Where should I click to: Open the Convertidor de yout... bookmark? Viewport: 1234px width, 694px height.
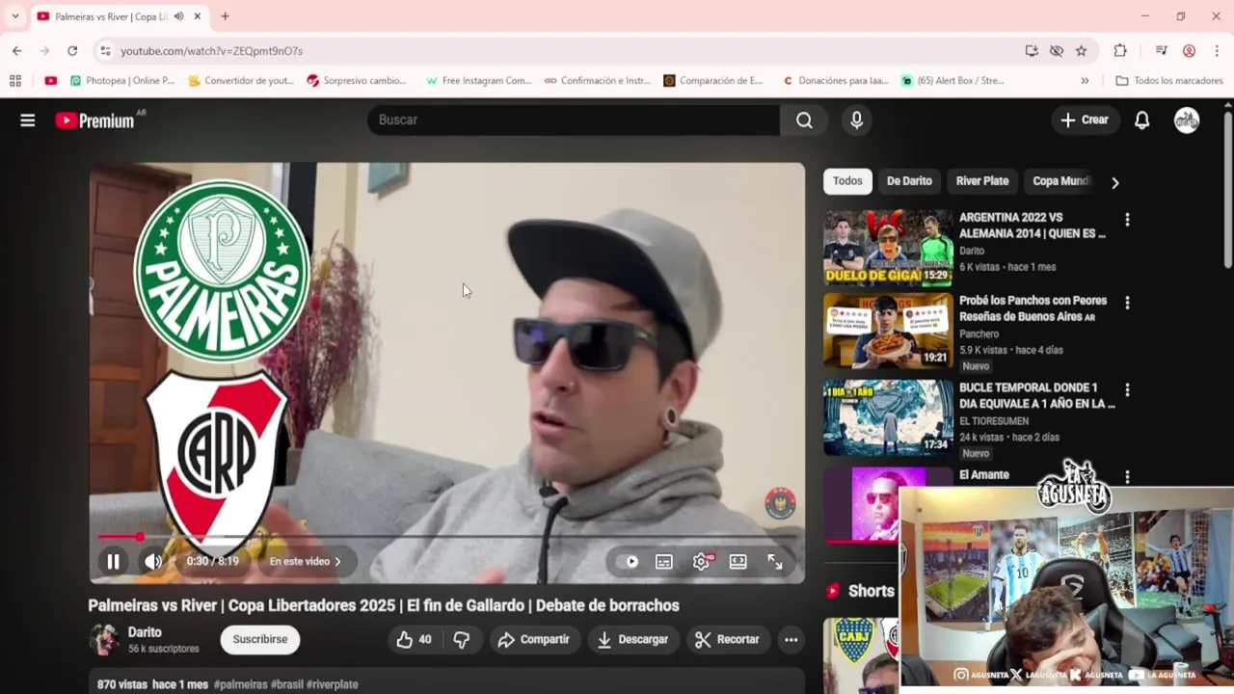pyautogui.click(x=241, y=81)
